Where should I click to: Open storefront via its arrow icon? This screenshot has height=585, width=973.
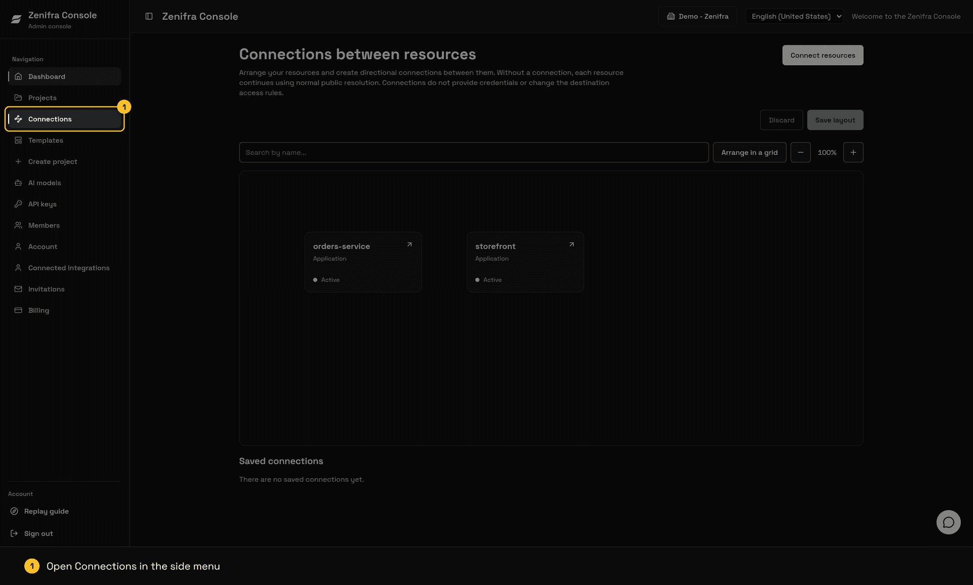[x=572, y=244]
